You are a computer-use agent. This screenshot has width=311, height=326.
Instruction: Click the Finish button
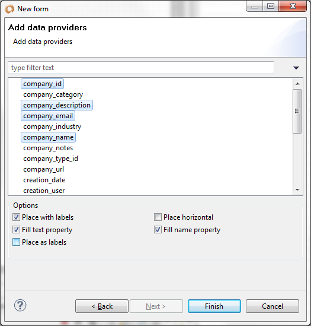point(214,306)
